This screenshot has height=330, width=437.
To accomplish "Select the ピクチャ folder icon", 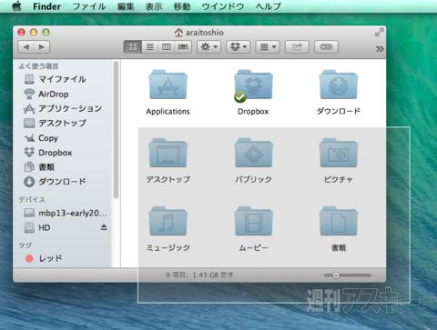I will click(339, 153).
